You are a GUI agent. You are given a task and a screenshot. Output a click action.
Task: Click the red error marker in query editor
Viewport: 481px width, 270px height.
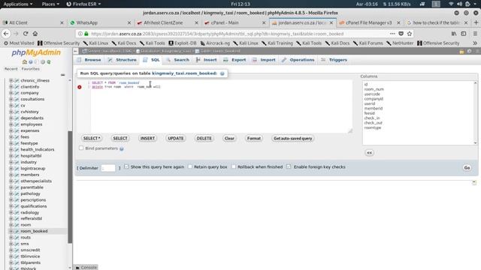[80, 87]
